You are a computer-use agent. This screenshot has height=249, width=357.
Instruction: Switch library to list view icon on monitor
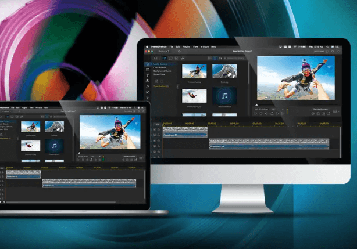210,58
